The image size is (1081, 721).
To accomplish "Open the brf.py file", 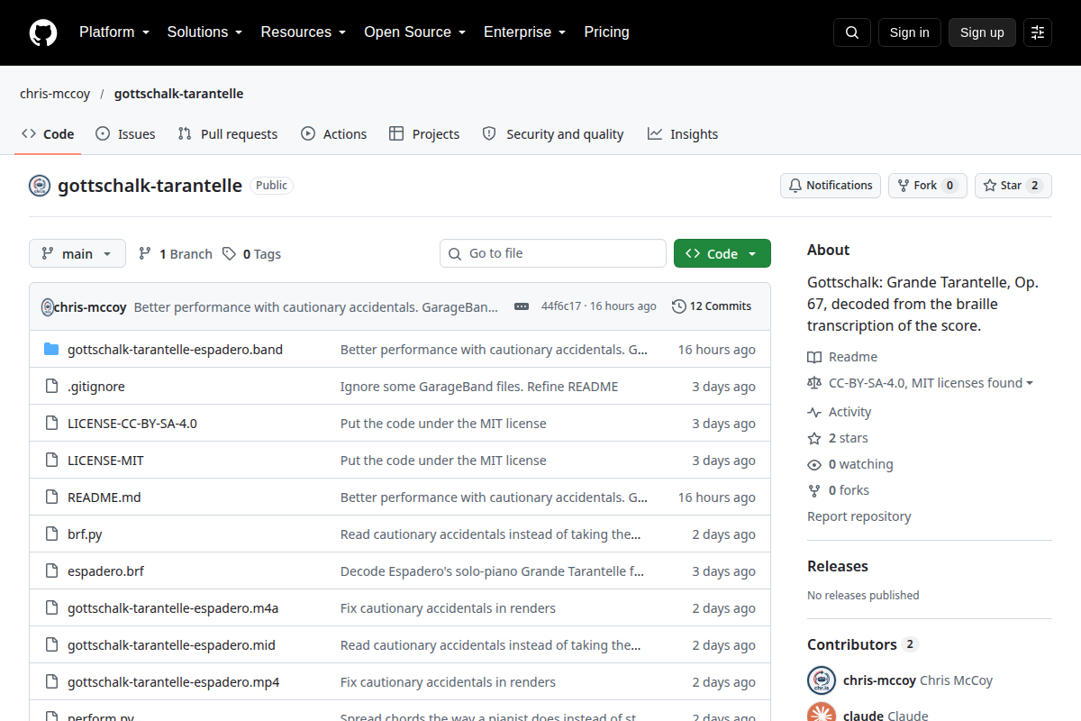I will pyautogui.click(x=85, y=534).
